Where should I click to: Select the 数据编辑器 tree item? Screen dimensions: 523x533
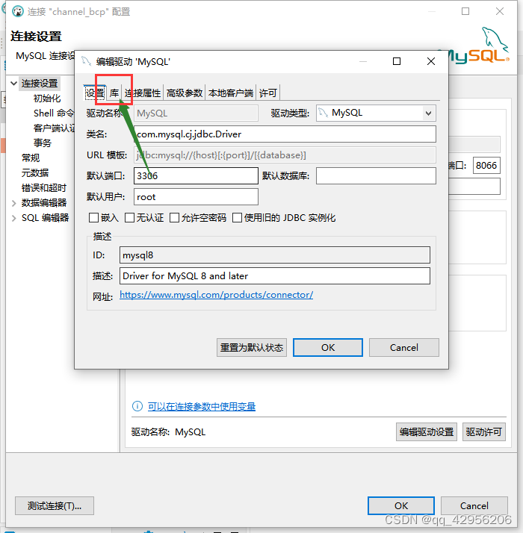pyautogui.click(x=44, y=203)
